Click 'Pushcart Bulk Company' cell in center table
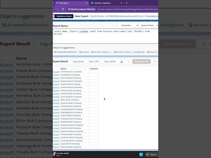Screen dimensions: 211x158 point(75,103)
